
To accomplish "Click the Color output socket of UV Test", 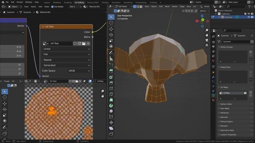I will click(x=92, y=32).
